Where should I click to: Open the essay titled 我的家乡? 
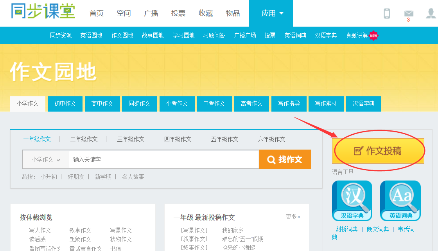233,230
